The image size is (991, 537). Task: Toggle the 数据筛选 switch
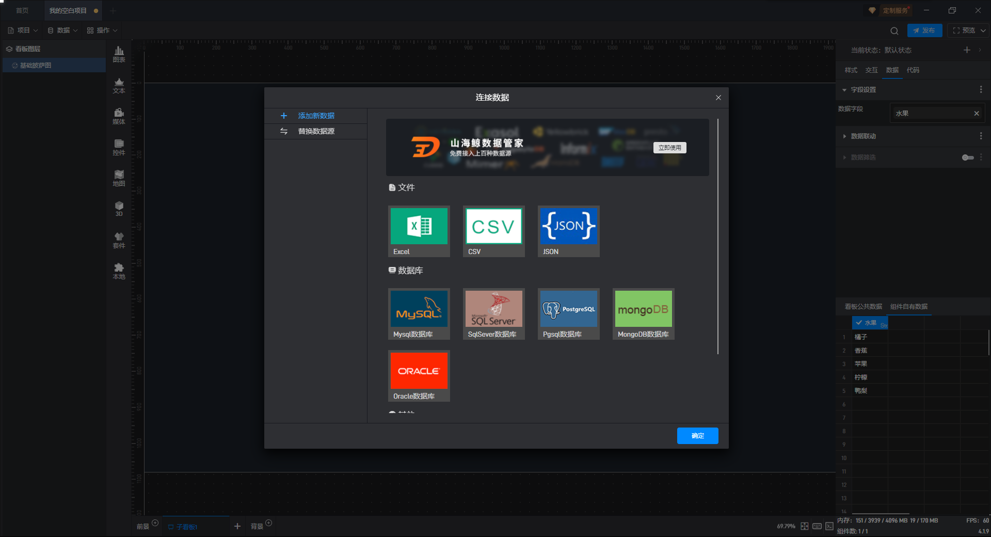[968, 157]
